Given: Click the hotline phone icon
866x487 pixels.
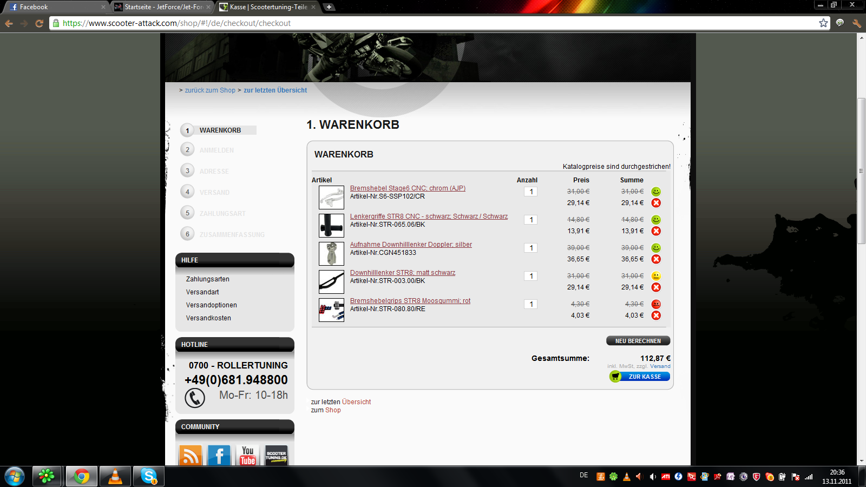Looking at the screenshot, I should click(195, 398).
